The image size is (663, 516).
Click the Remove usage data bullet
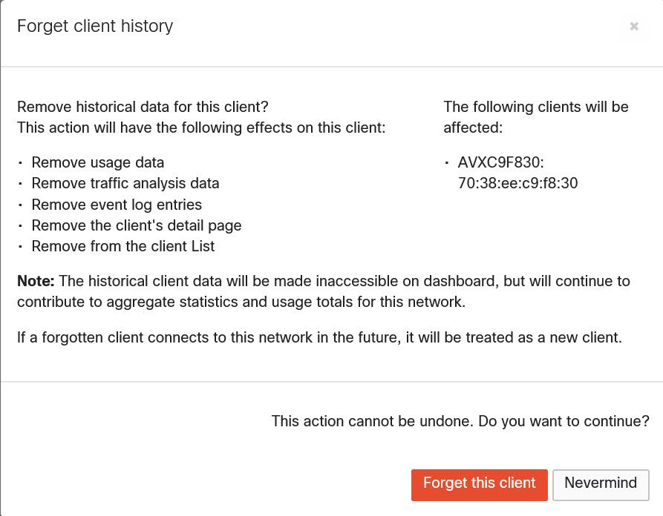point(97,162)
